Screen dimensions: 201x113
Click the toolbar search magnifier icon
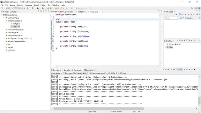(192, 8)
